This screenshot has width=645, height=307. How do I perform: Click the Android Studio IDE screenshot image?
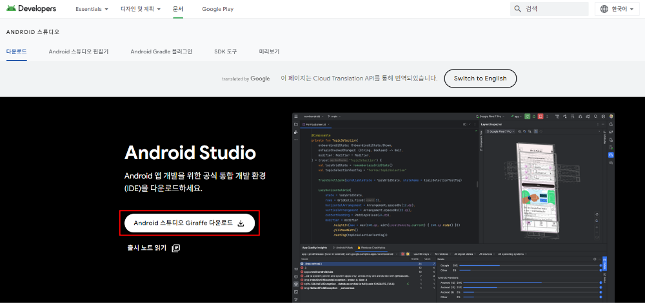[453, 208]
